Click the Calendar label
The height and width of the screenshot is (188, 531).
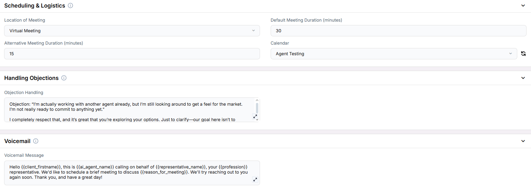tap(280, 43)
